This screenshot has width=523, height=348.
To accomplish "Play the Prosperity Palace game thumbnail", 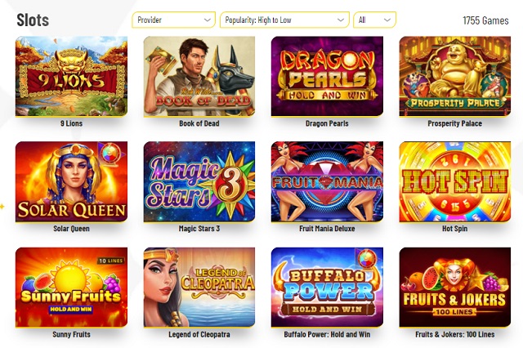I will click(455, 76).
